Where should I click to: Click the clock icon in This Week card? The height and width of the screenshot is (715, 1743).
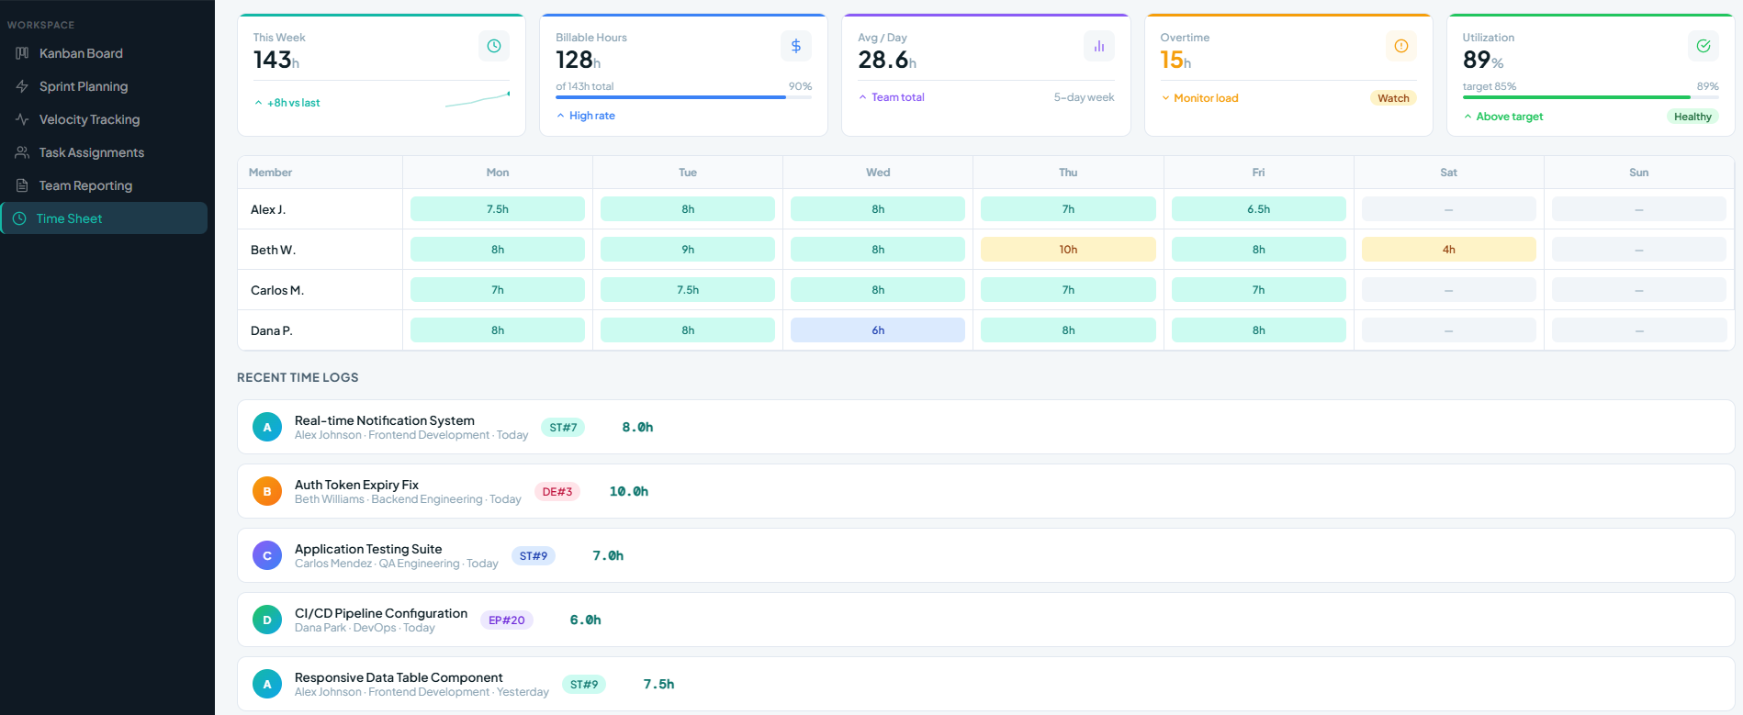[494, 46]
